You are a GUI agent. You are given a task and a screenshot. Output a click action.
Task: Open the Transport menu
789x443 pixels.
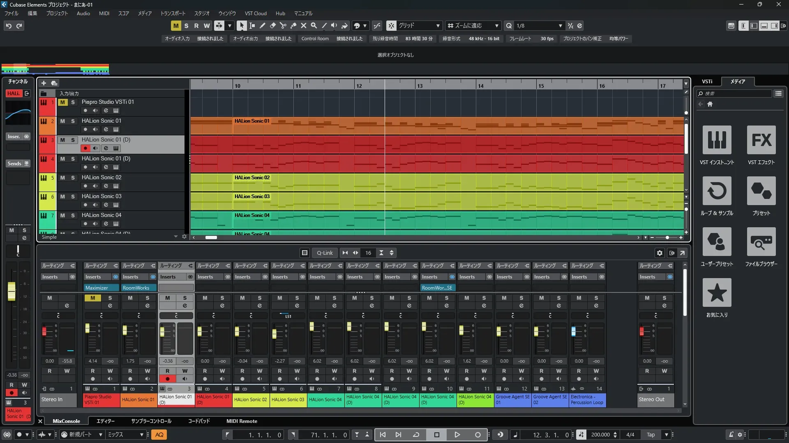pos(173,13)
